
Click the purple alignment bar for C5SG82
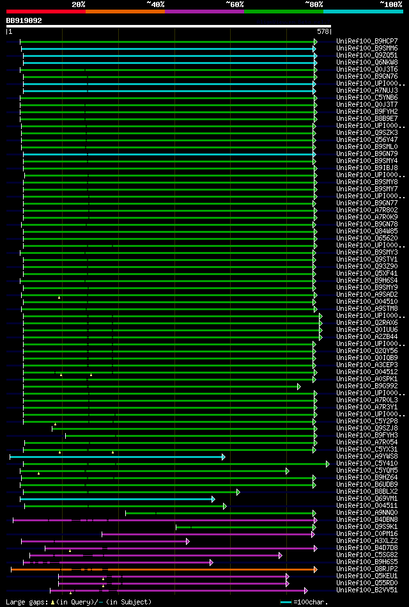[155, 556]
